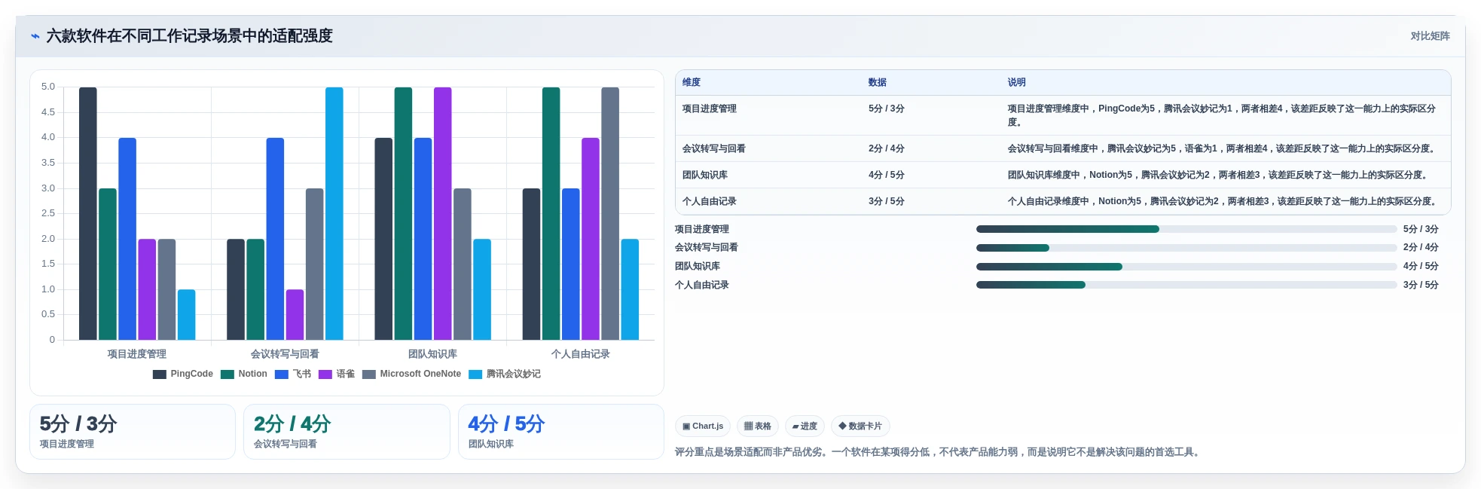The image size is (1481, 489).
Task: Click 语雀 purple bar in 团队知识库 group
Action: pyautogui.click(x=443, y=213)
